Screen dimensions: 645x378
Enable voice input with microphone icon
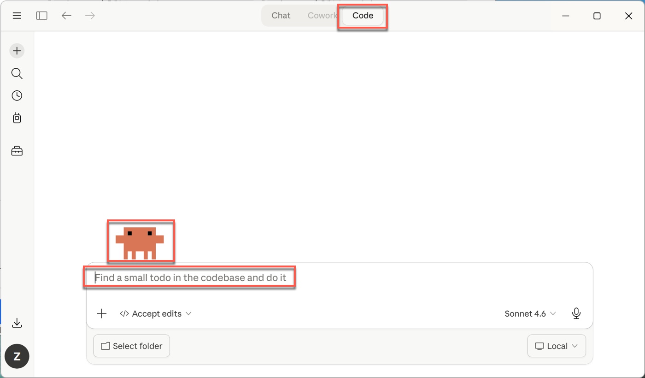576,313
